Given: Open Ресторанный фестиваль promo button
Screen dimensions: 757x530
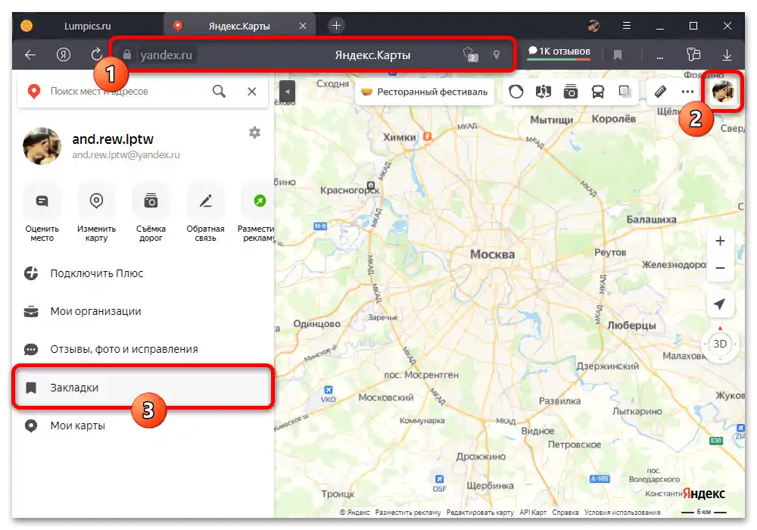Looking at the screenshot, I should 425,92.
